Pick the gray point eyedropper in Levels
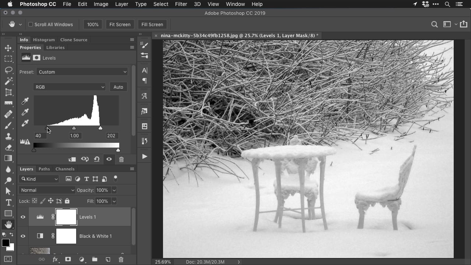 (25, 112)
